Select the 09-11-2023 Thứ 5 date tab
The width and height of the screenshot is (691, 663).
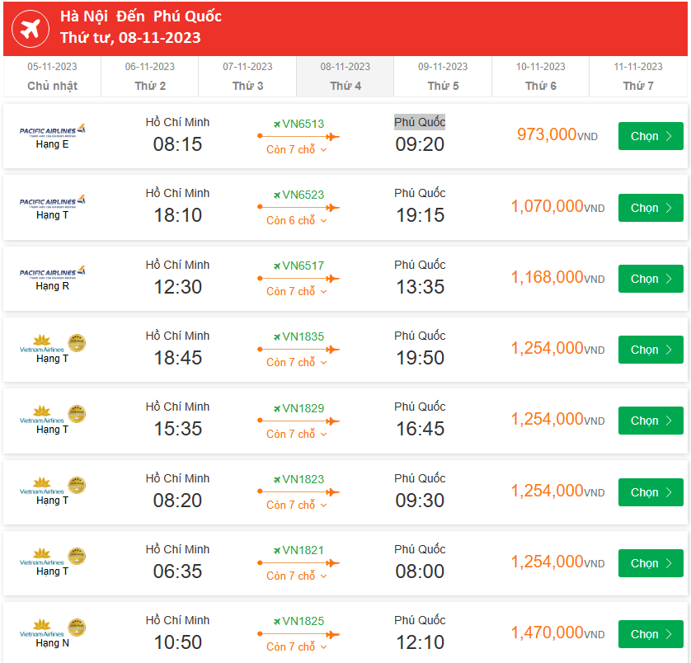(443, 76)
